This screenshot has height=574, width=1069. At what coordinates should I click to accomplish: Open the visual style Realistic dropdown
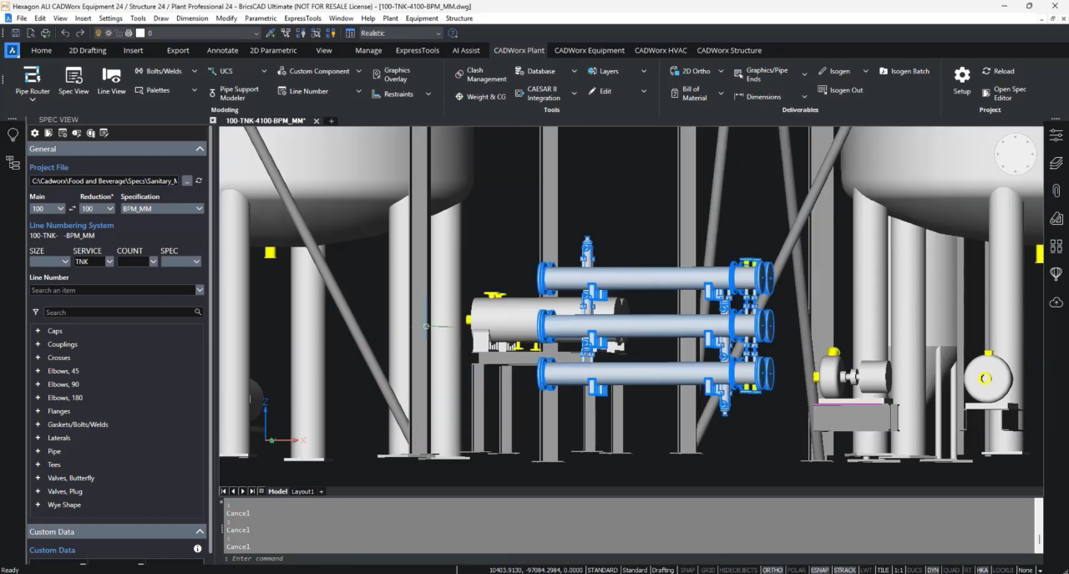tap(401, 33)
